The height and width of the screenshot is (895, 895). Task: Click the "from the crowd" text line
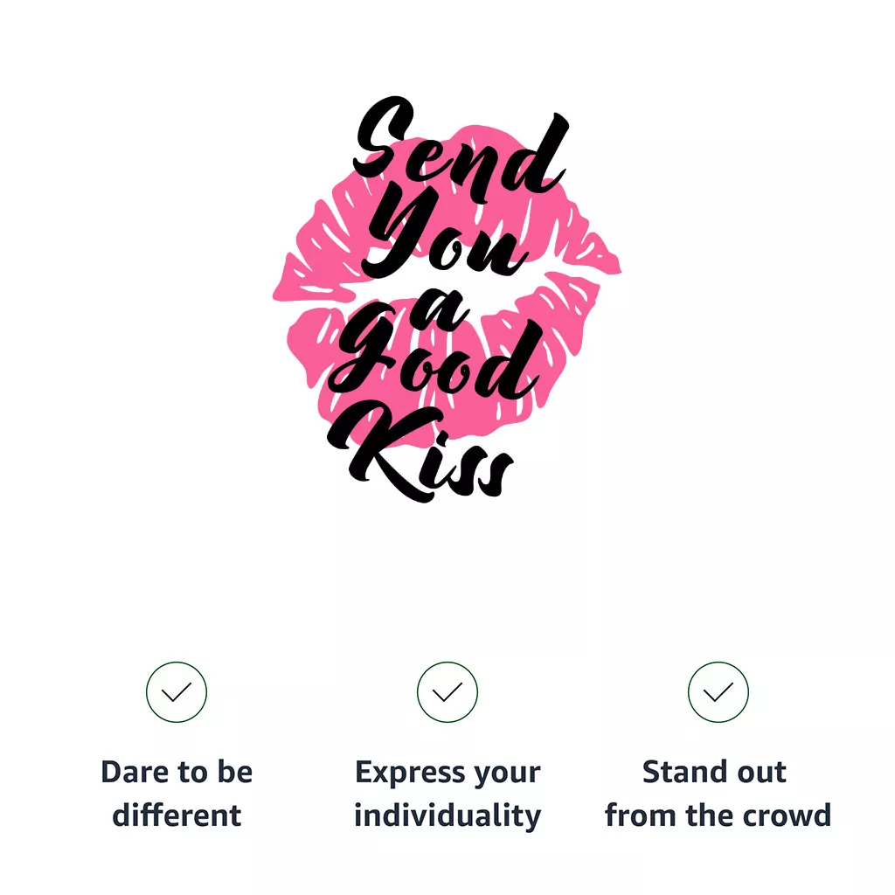coord(718,815)
